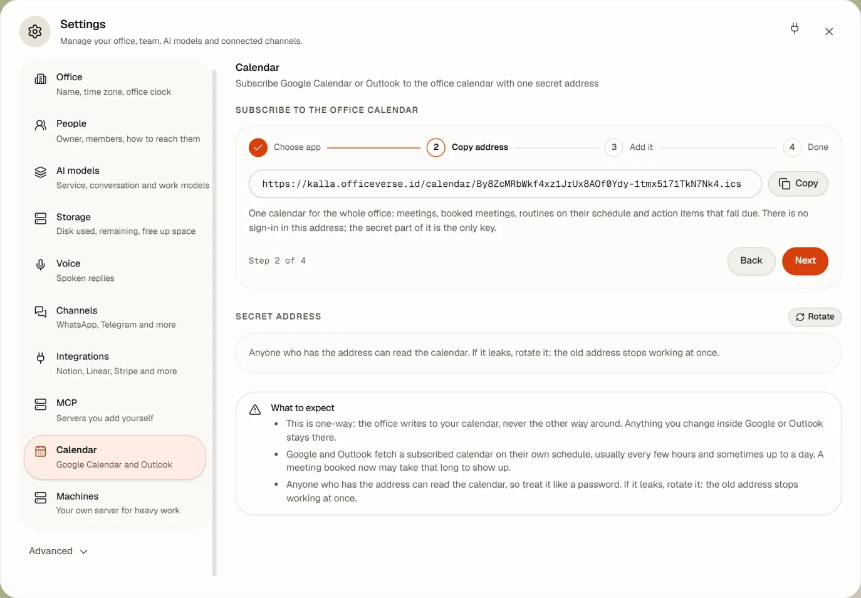
Task: Open the People settings section
Action: click(115, 130)
